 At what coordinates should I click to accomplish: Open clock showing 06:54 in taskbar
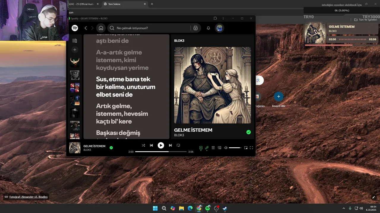click(371, 208)
